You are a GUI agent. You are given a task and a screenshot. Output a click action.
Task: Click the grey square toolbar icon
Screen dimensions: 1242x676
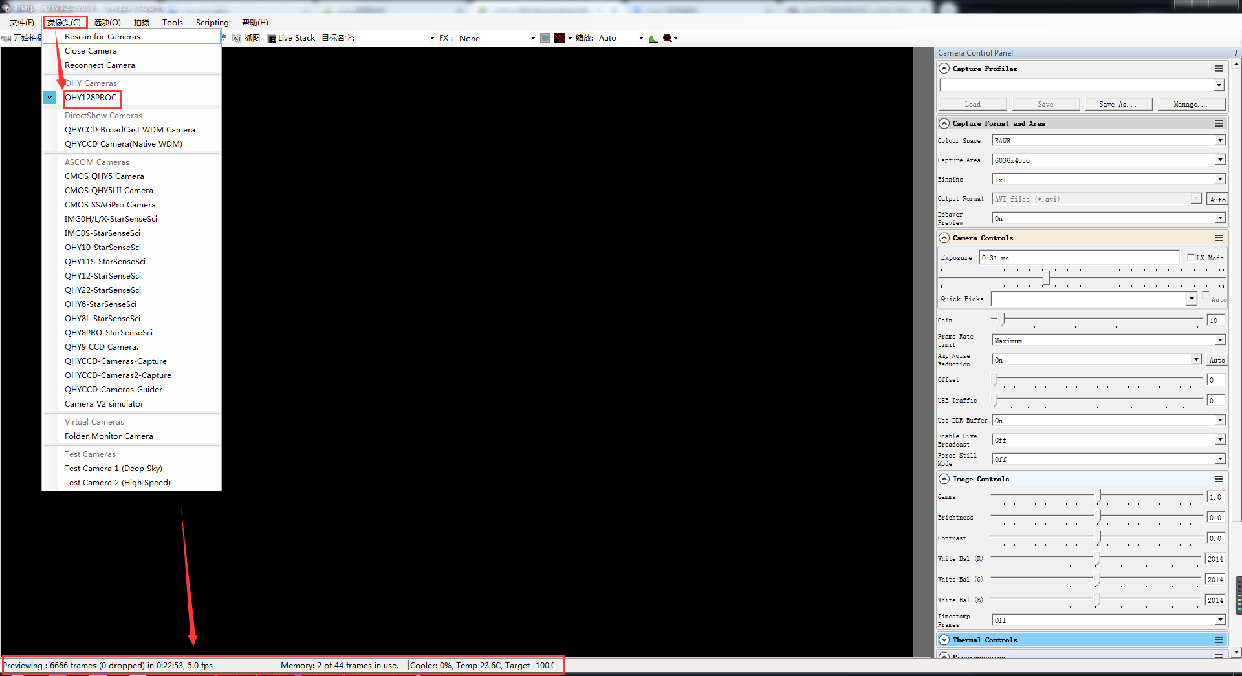545,38
